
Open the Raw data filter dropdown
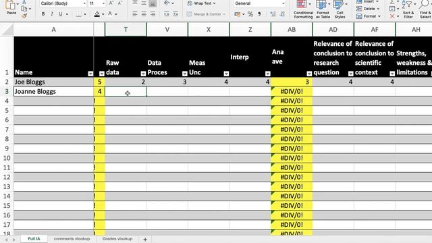click(143, 74)
